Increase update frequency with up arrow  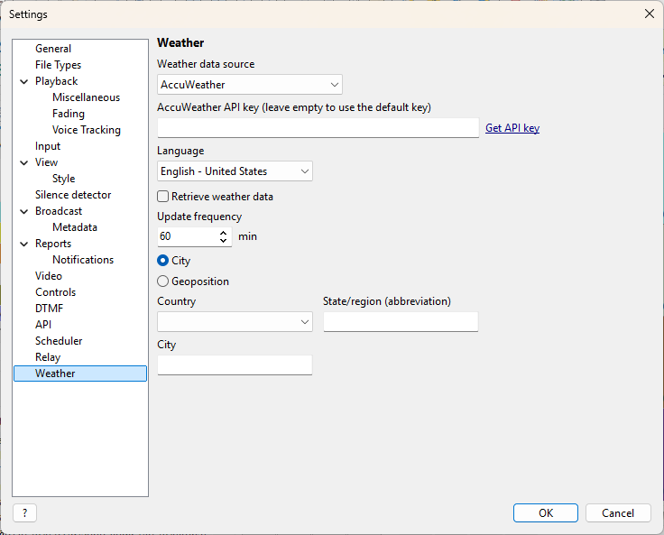coord(223,232)
